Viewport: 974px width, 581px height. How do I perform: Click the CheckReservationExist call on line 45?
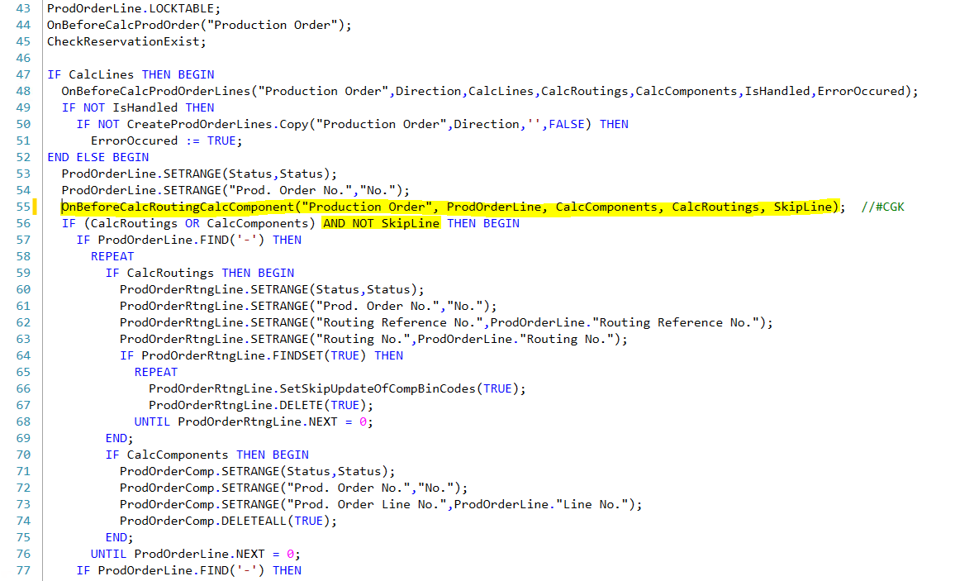pyautogui.click(x=124, y=40)
